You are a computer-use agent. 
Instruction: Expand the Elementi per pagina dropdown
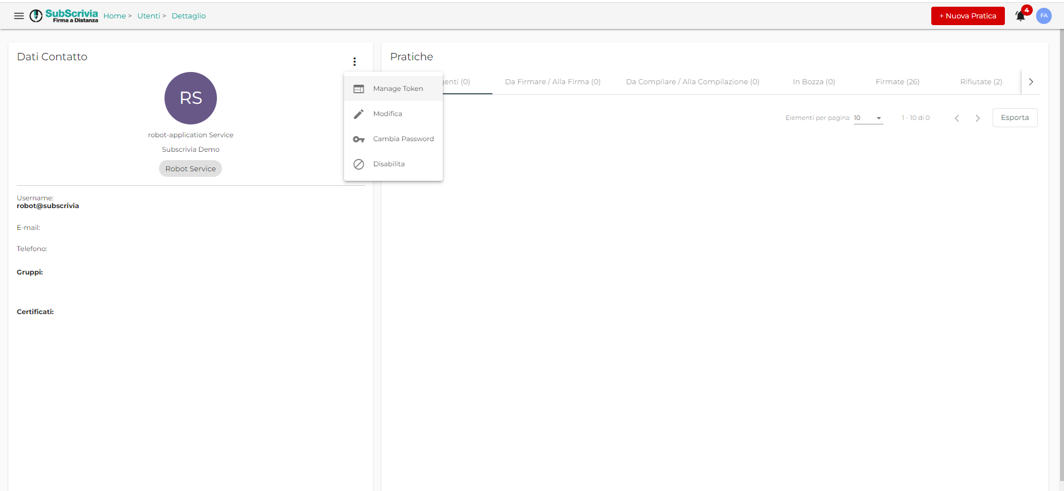coord(868,118)
